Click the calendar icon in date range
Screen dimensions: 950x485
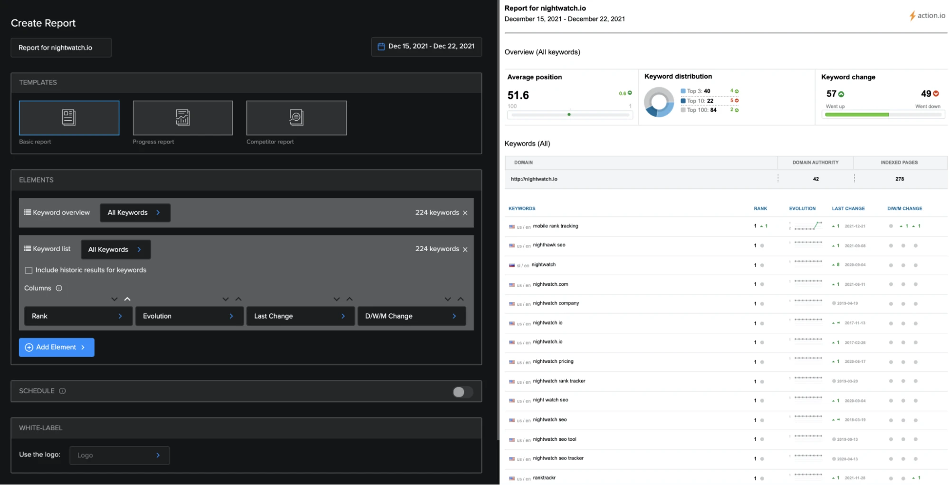point(381,47)
